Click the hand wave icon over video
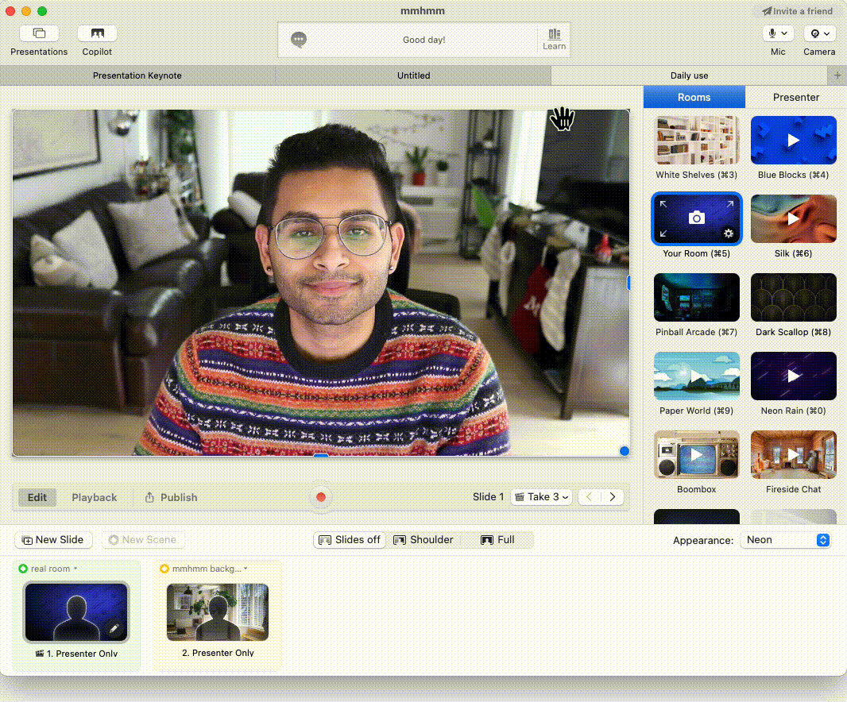This screenshot has height=702, width=847. (x=562, y=118)
